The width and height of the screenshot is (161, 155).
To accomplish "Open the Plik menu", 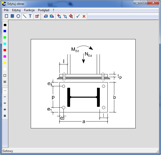I will [x=6, y=10].
